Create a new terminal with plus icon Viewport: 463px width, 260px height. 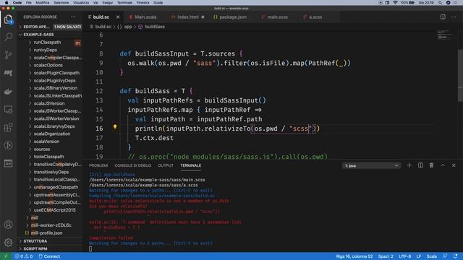[409, 165]
